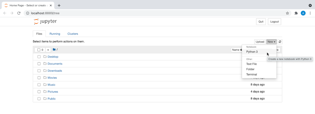Reload the browser page

(19, 13)
